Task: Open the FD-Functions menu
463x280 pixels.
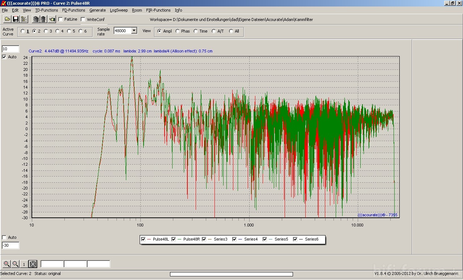Action: tap(73, 10)
